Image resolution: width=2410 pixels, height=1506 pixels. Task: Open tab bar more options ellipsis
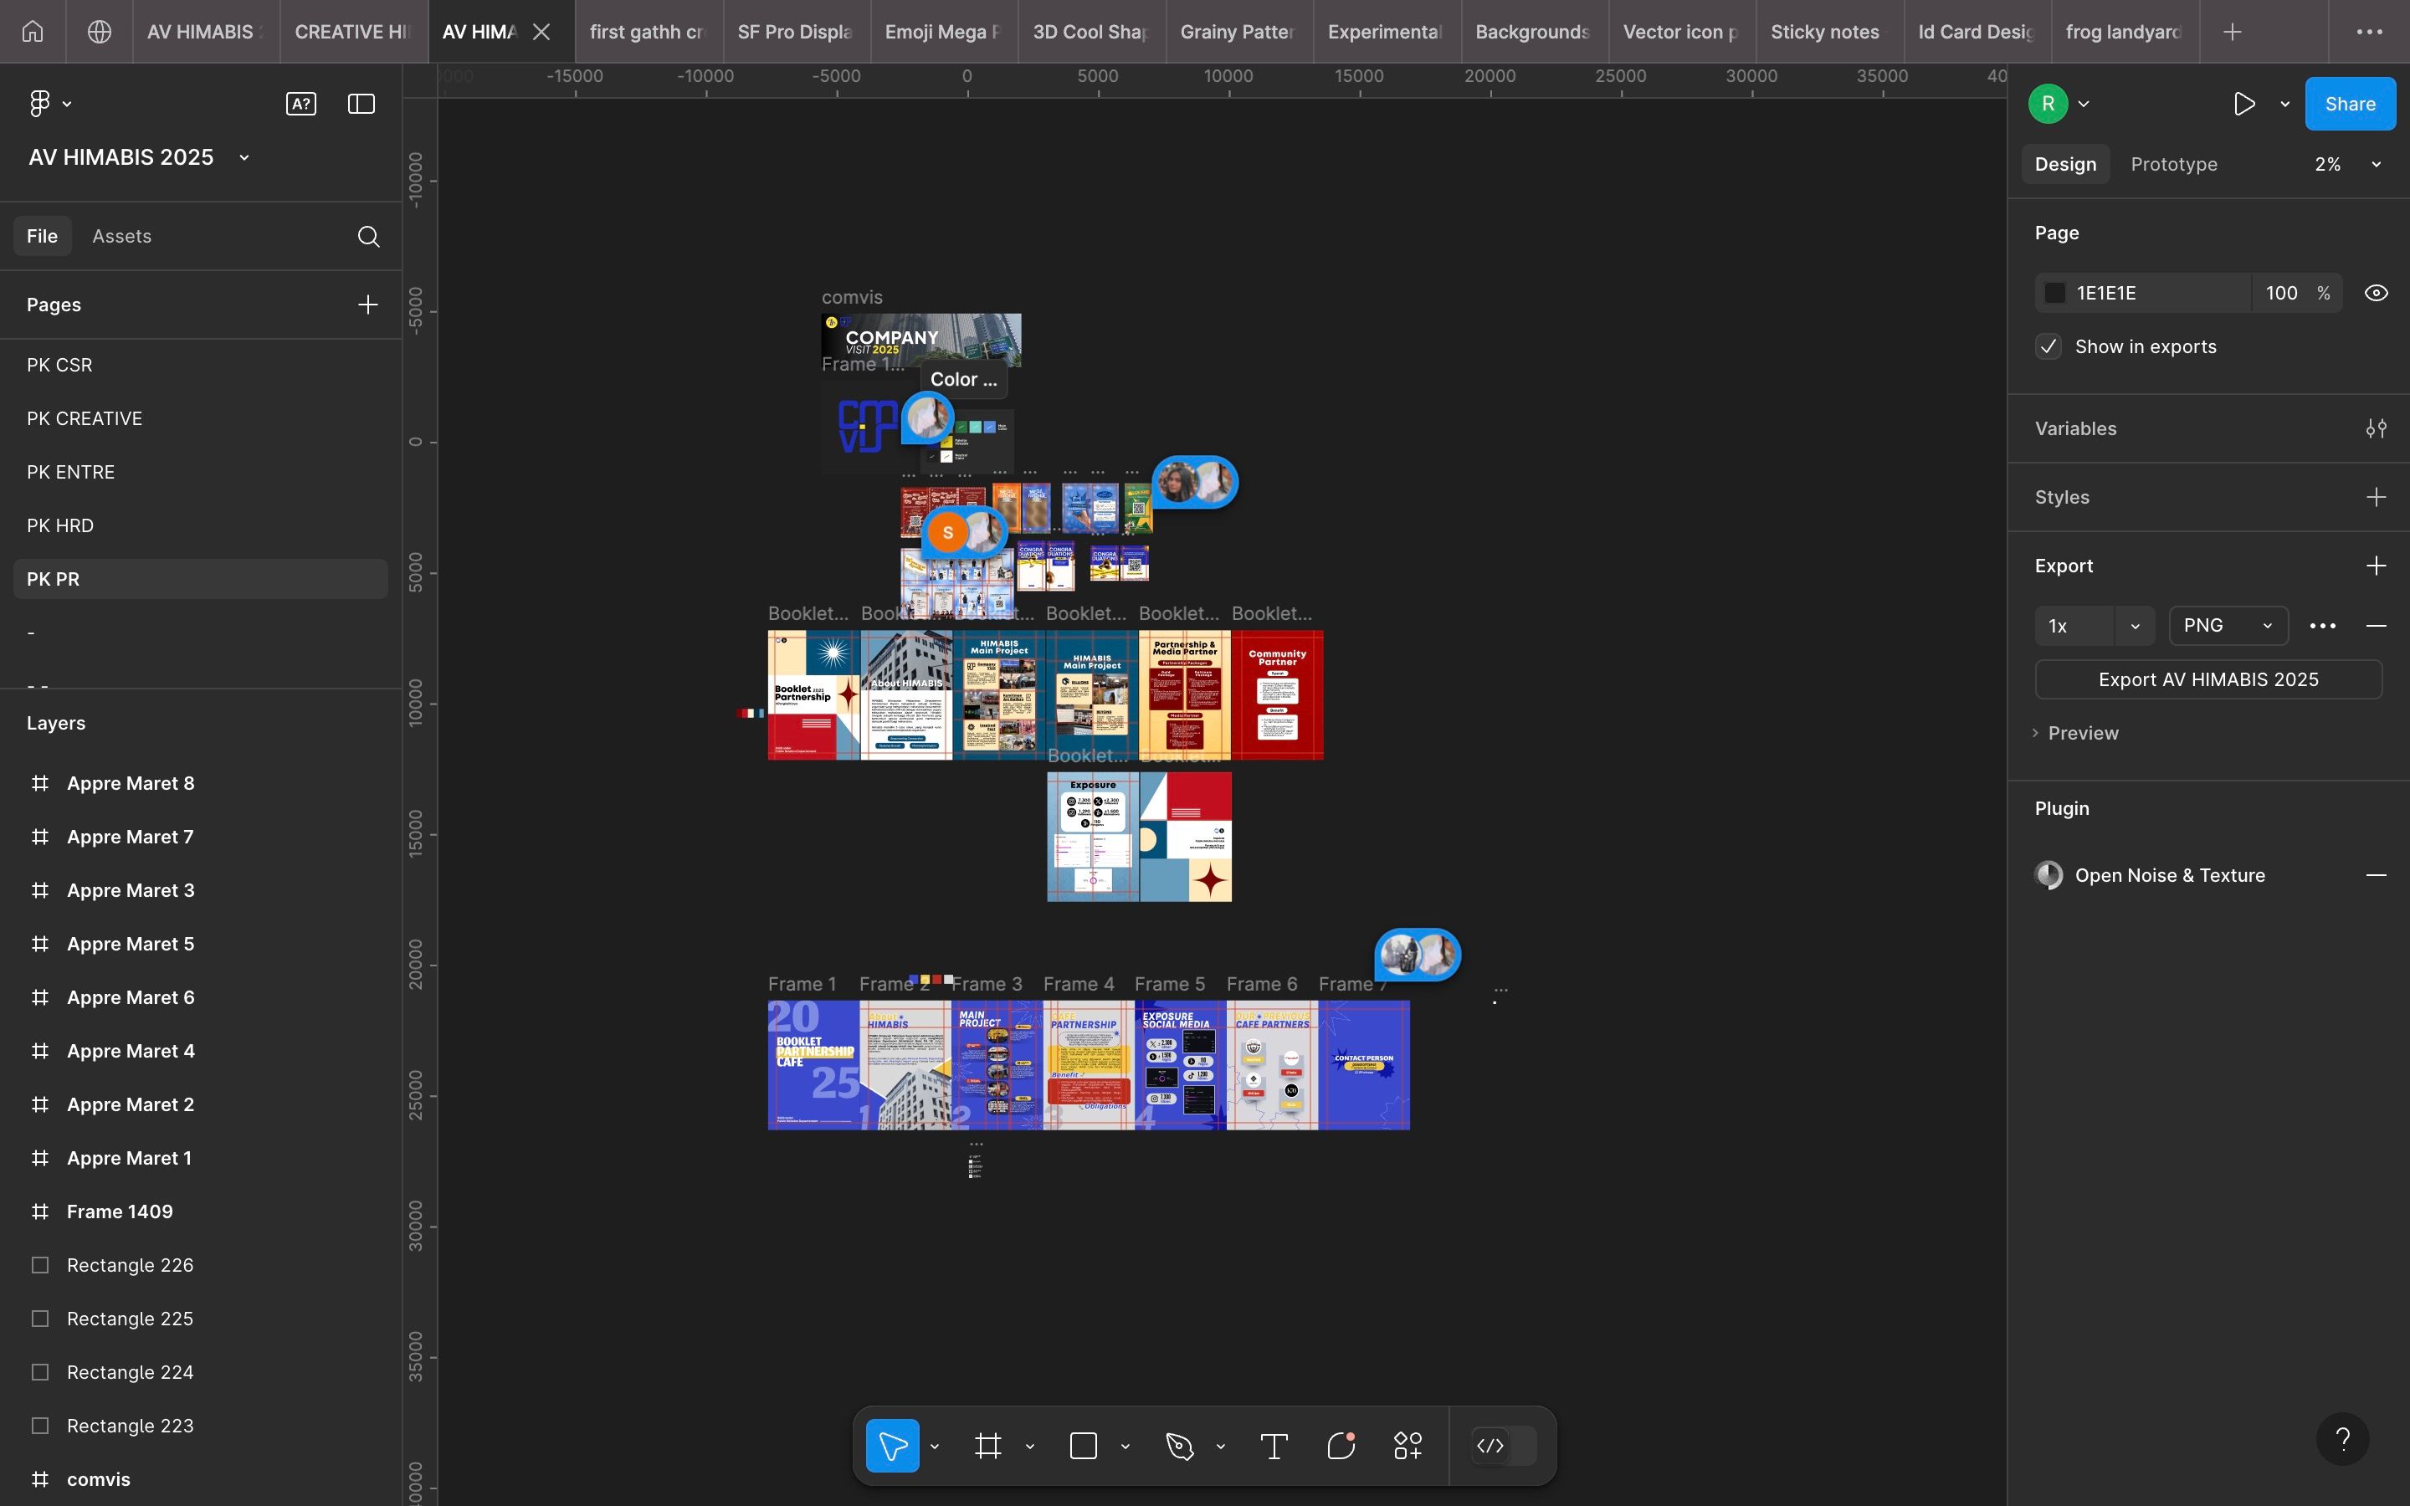pos(2370,32)
